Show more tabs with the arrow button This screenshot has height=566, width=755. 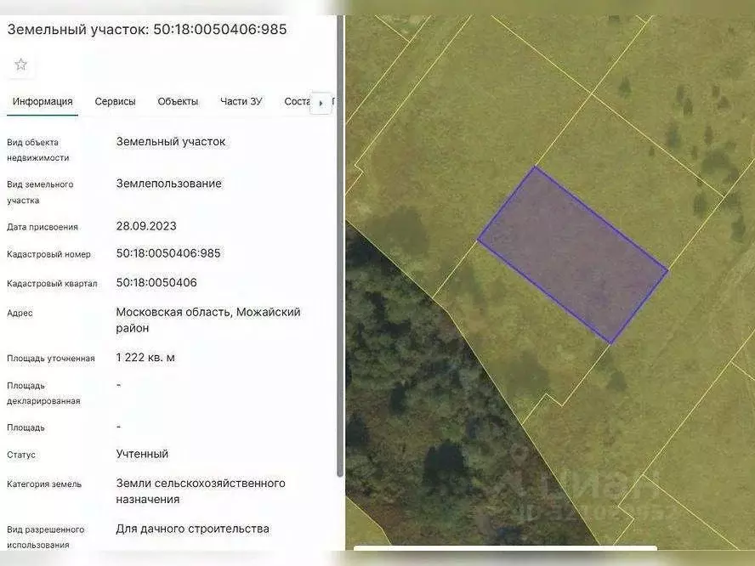(321, 103)
